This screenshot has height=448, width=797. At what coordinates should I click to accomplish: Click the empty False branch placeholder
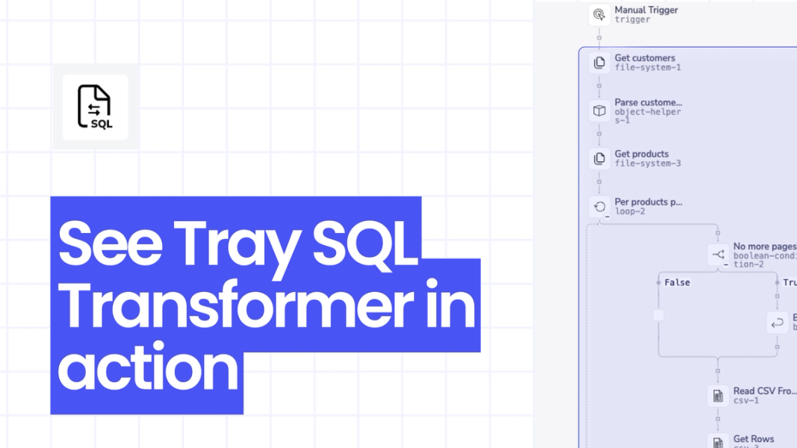coord(659,315)
